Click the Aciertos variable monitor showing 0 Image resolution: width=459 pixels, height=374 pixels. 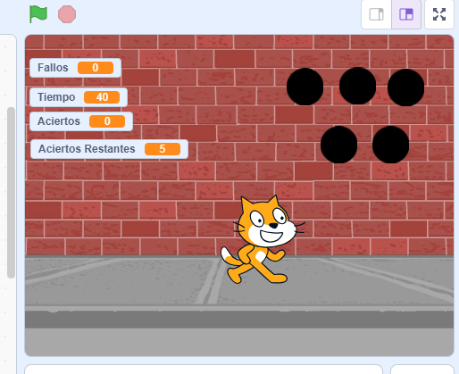81,121
